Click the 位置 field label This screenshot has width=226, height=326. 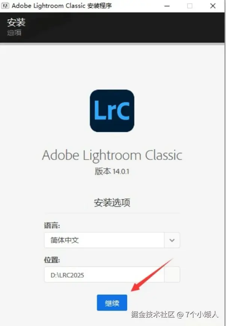click(52, 260)
